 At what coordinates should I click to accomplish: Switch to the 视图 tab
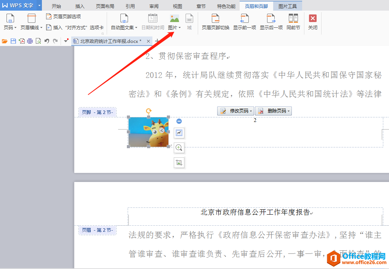click(178, 6)
